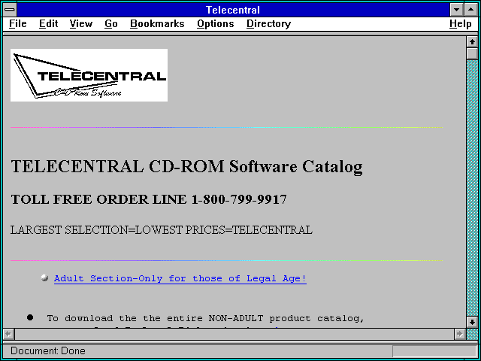This screenshot has width=481, height=361.
Task: Open the Go menu
Action: tap(111, 24)
